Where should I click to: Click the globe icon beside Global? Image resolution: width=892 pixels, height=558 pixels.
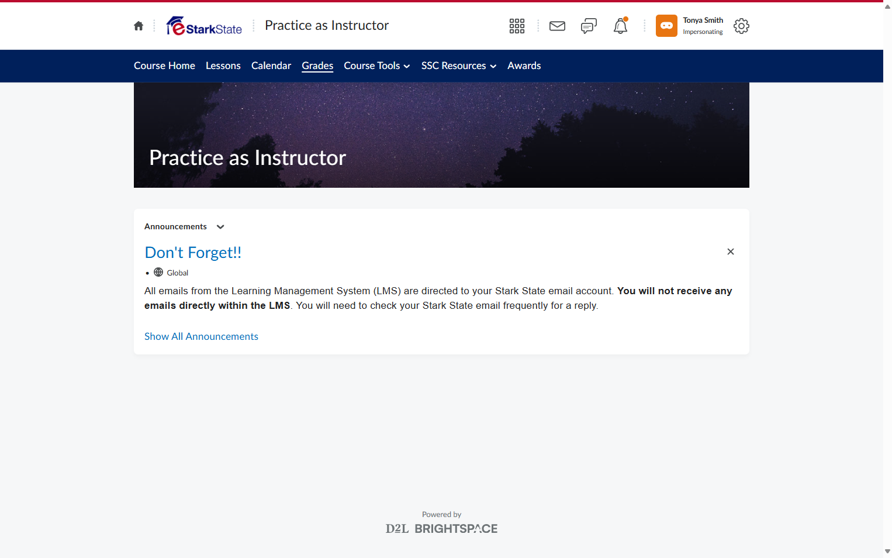[158, 273]
